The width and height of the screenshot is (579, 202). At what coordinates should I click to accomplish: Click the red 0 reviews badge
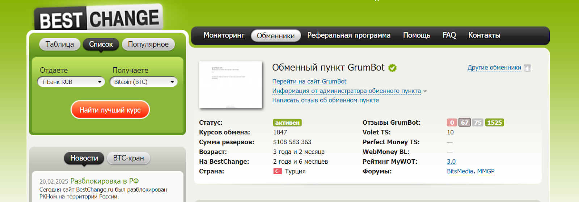[x=452, y=123]
